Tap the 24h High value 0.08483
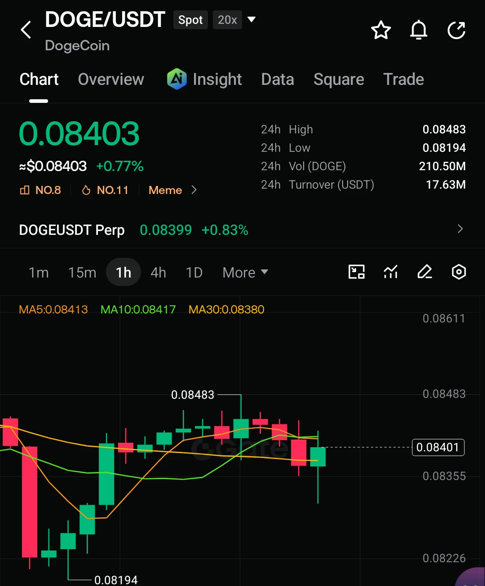This screenshot has height=586, width=485. coord(444,129)
